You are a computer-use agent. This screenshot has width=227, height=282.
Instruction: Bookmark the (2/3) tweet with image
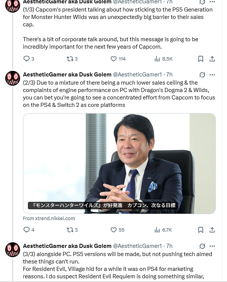point(201,230)
